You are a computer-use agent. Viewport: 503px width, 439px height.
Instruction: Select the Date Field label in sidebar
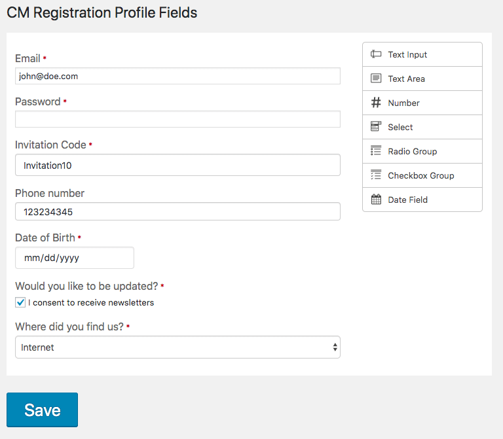[408, 200]
